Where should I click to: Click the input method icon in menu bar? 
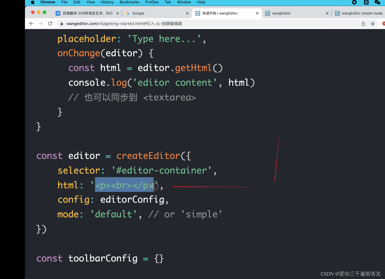[x=366, y=2]
